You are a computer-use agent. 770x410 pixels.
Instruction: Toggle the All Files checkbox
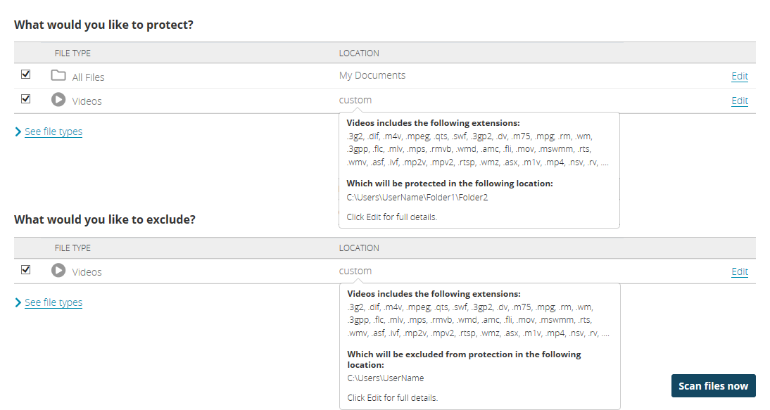pos(26,74)
